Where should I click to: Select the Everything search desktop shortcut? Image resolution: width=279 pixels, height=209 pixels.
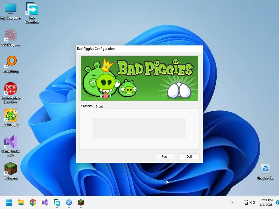(11, 64)
